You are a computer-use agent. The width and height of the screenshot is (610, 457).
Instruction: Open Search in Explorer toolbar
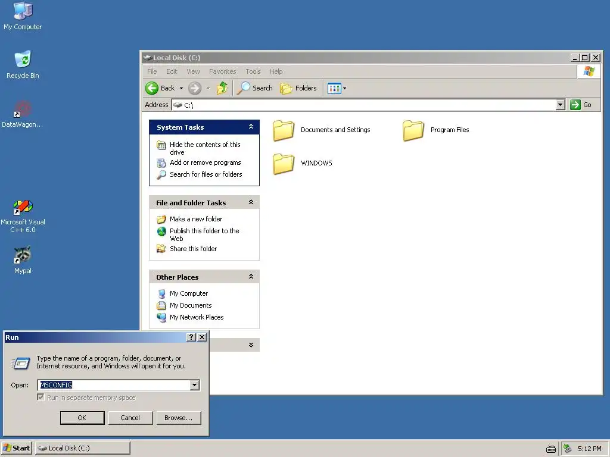pos(255,88)
